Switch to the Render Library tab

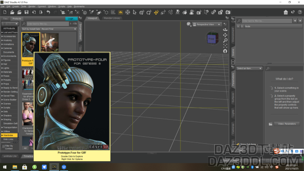[112, 18]
